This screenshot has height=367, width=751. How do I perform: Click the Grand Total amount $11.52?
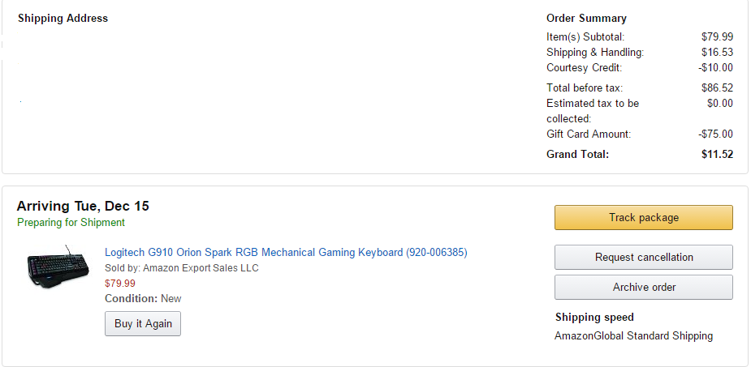[717, 154]
